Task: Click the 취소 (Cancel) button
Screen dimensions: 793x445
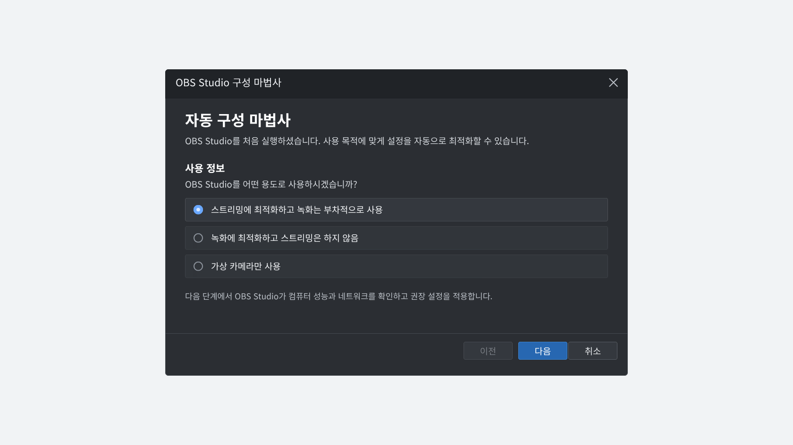Action: tap(592, 351)
